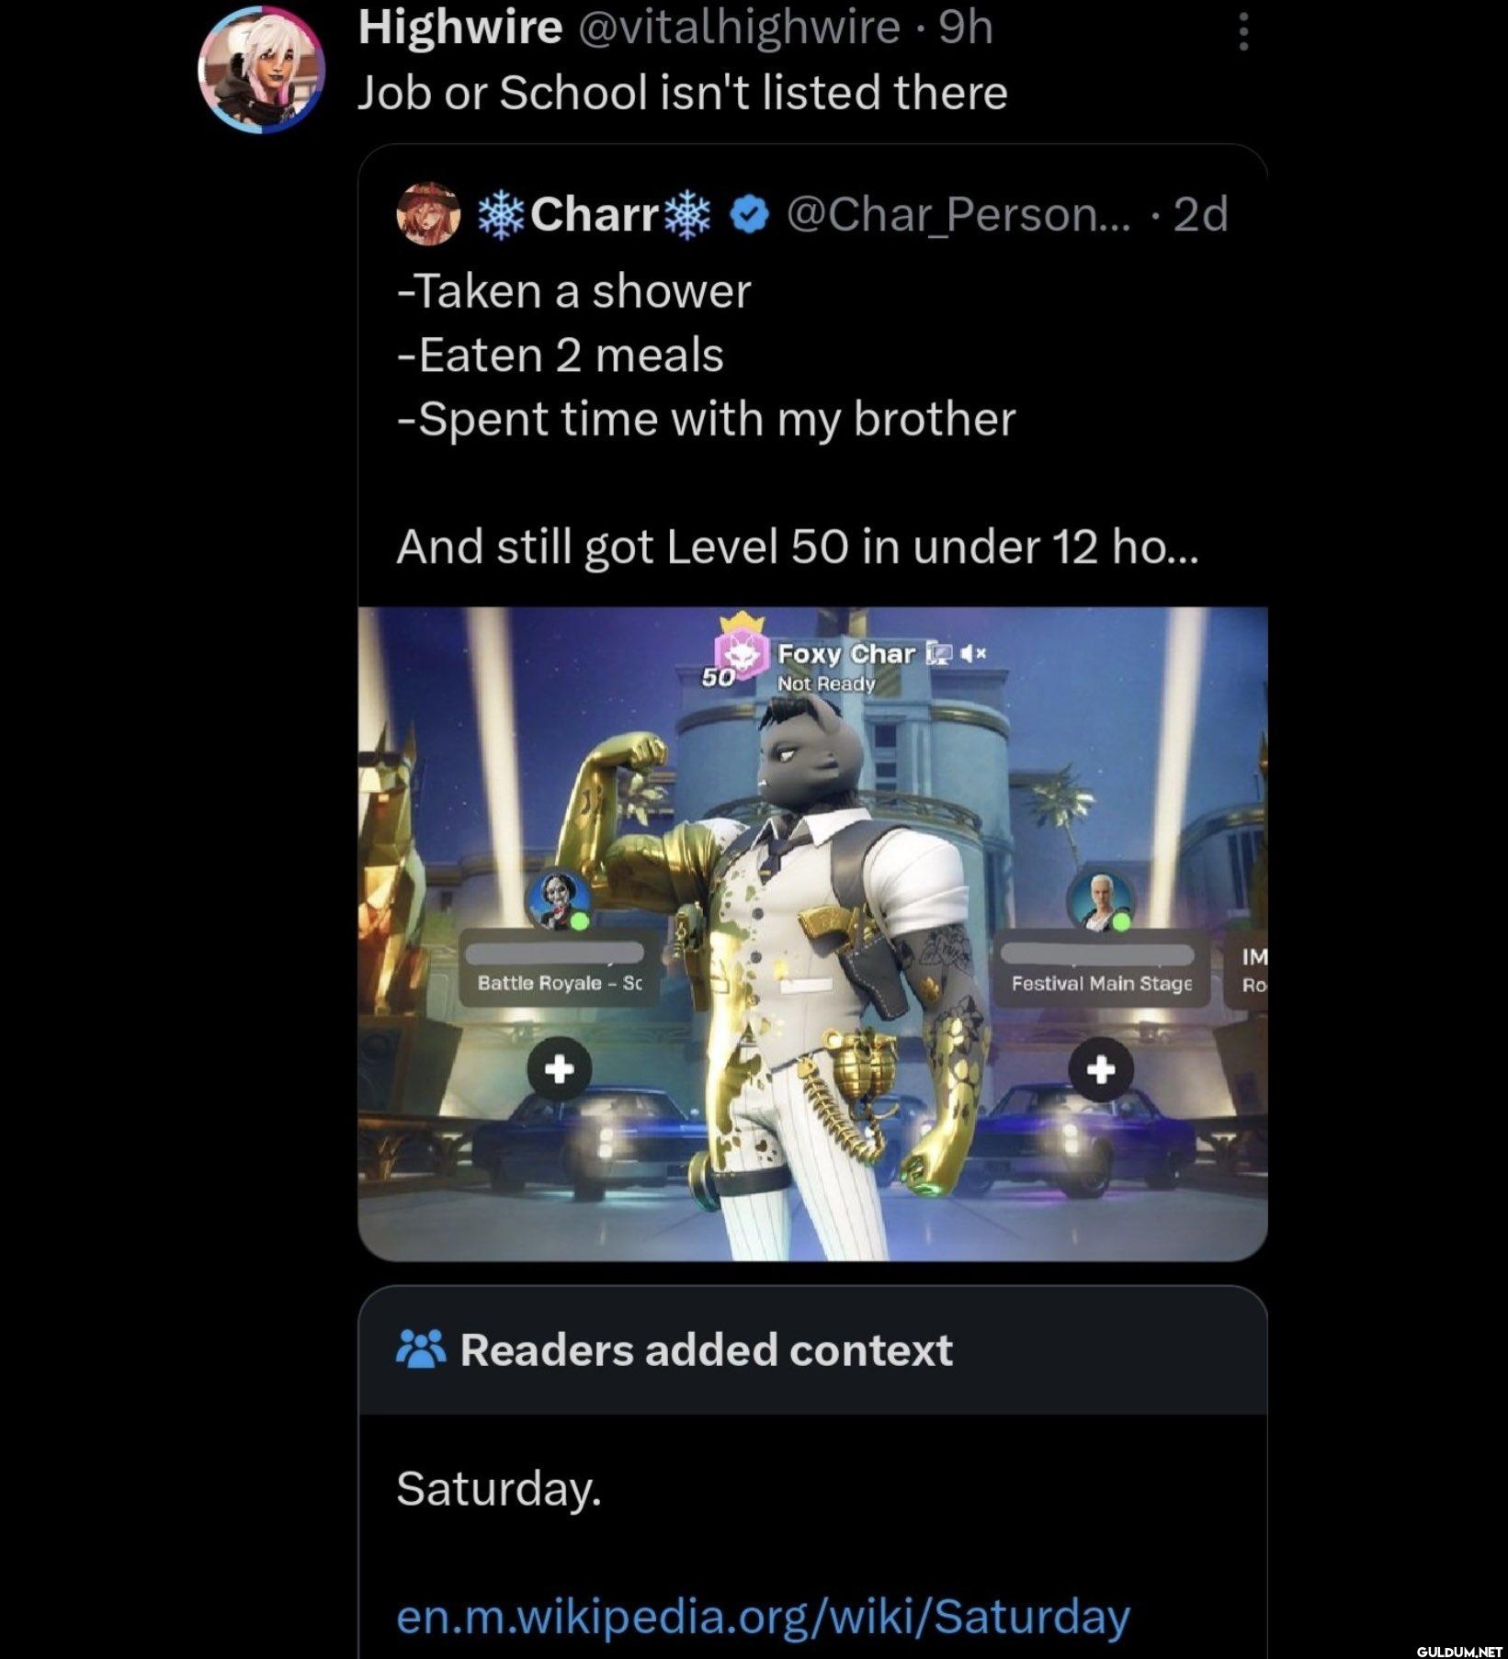Expand the truncated quoted tweet text
The height and width of the screenshot is (1659, 1508).
point(797,547)
